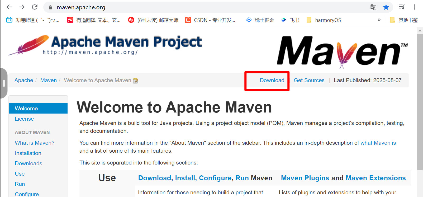Go back to the previous page
423x197 pixels.
(9, 7)
